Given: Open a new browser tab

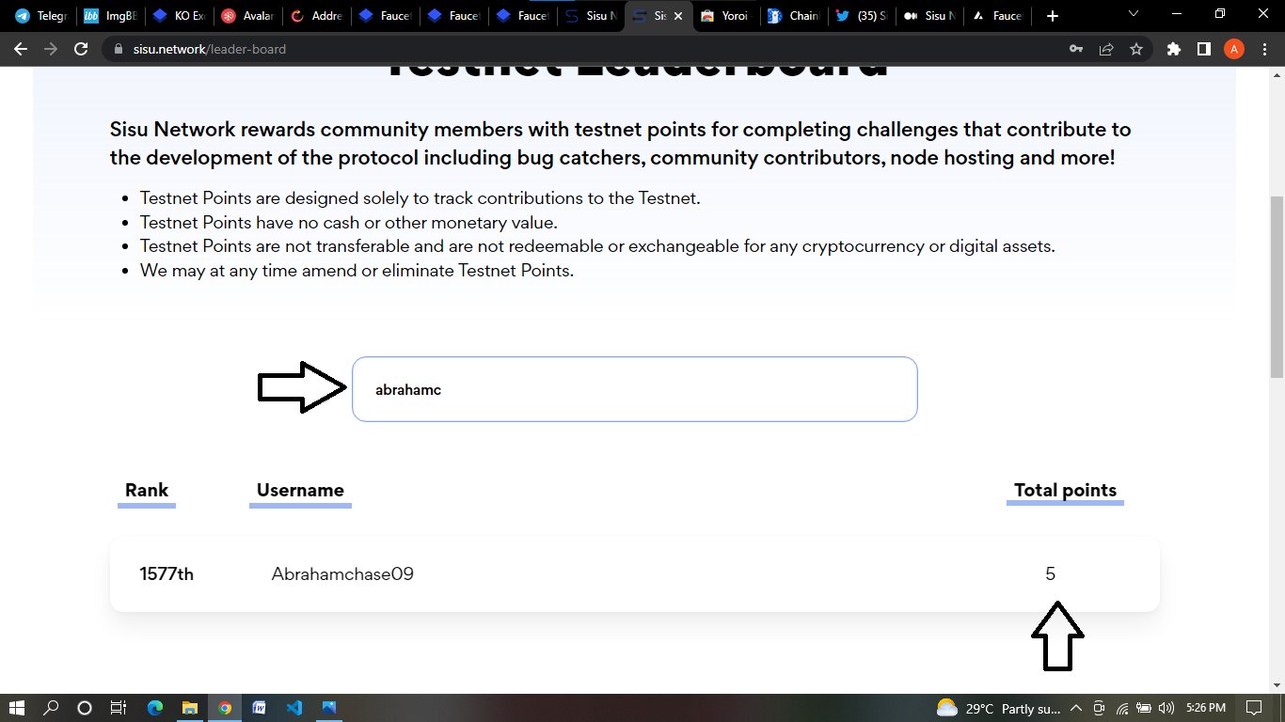Looking at the screenshot, I should tap(1052, 16).
